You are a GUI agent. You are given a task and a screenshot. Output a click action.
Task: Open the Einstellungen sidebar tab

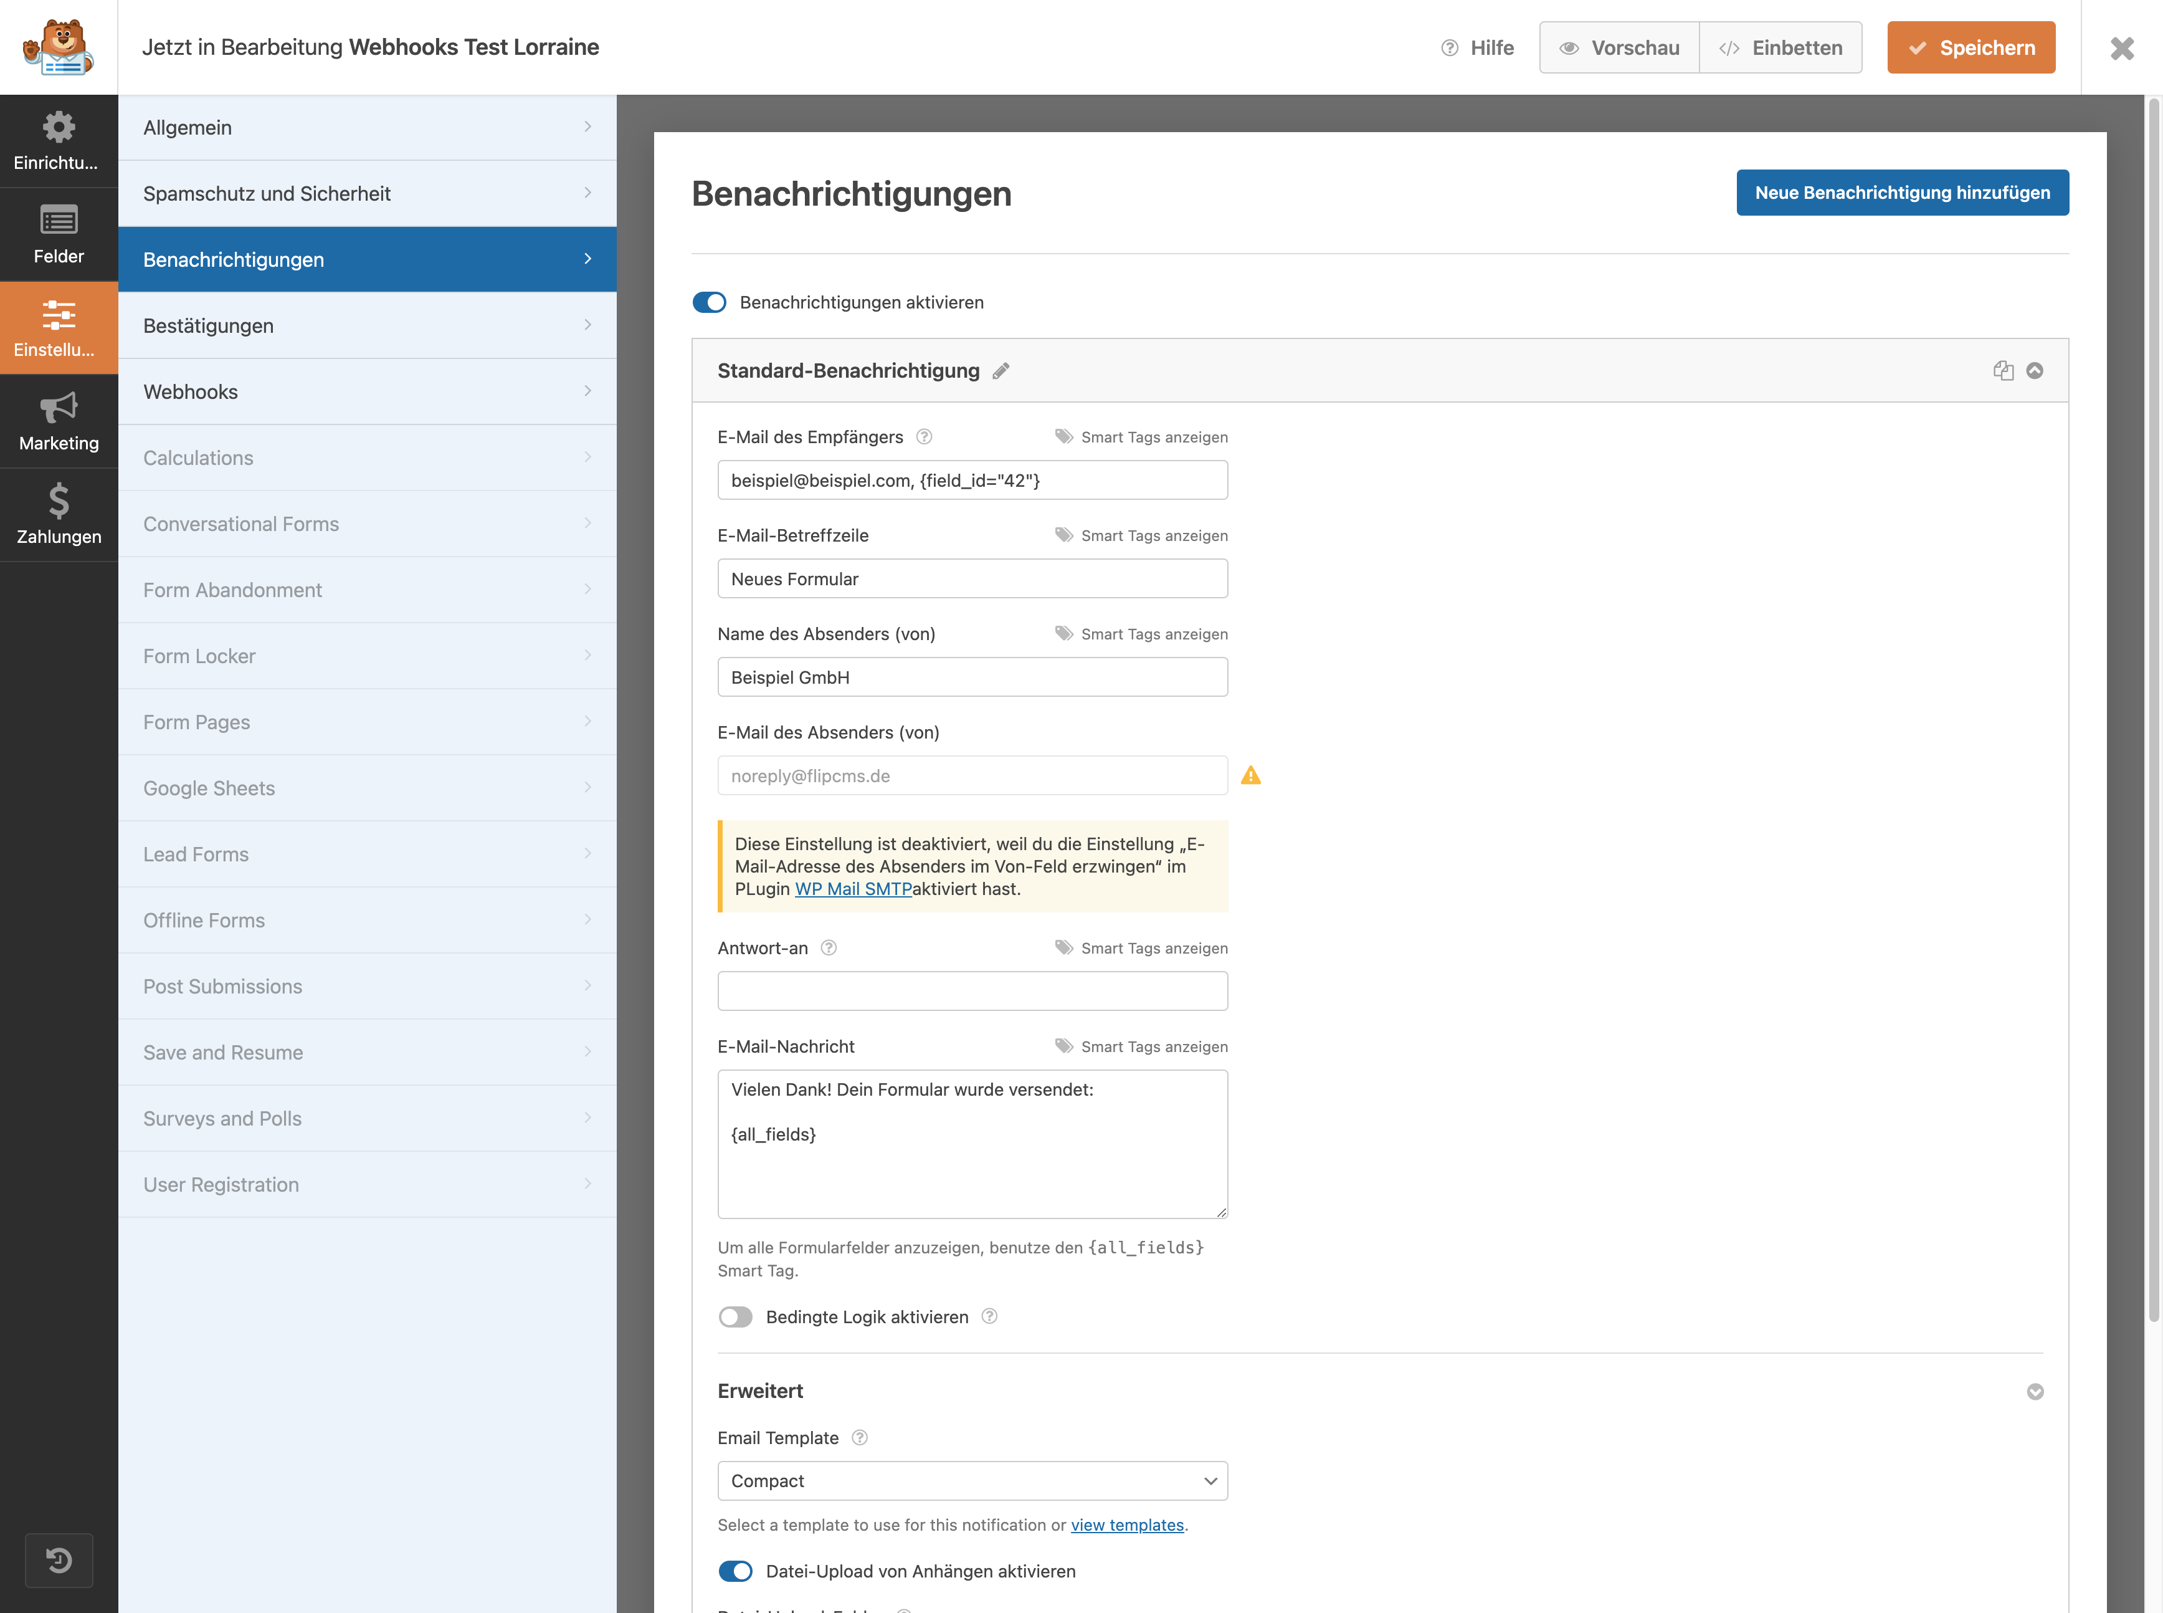59,328
